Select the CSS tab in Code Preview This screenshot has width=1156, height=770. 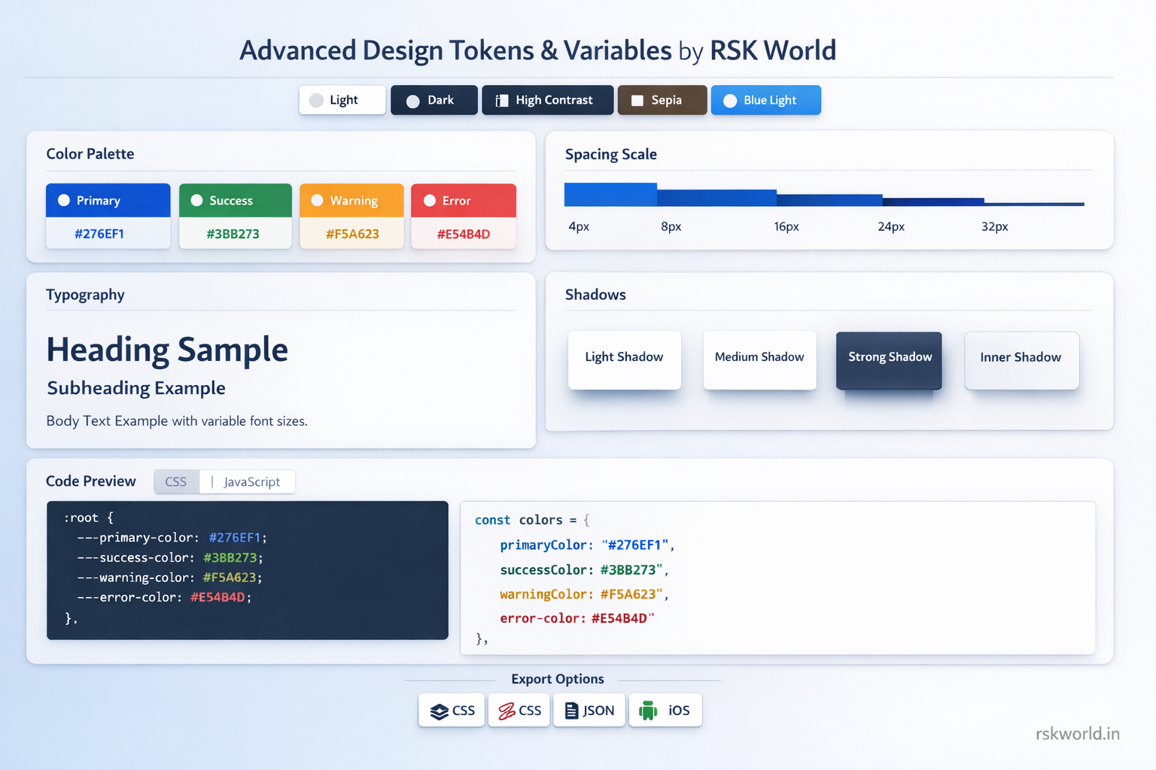click(176, 481)
